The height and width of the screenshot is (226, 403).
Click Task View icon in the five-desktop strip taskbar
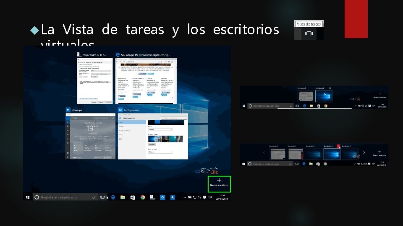[x=297, y=164]
